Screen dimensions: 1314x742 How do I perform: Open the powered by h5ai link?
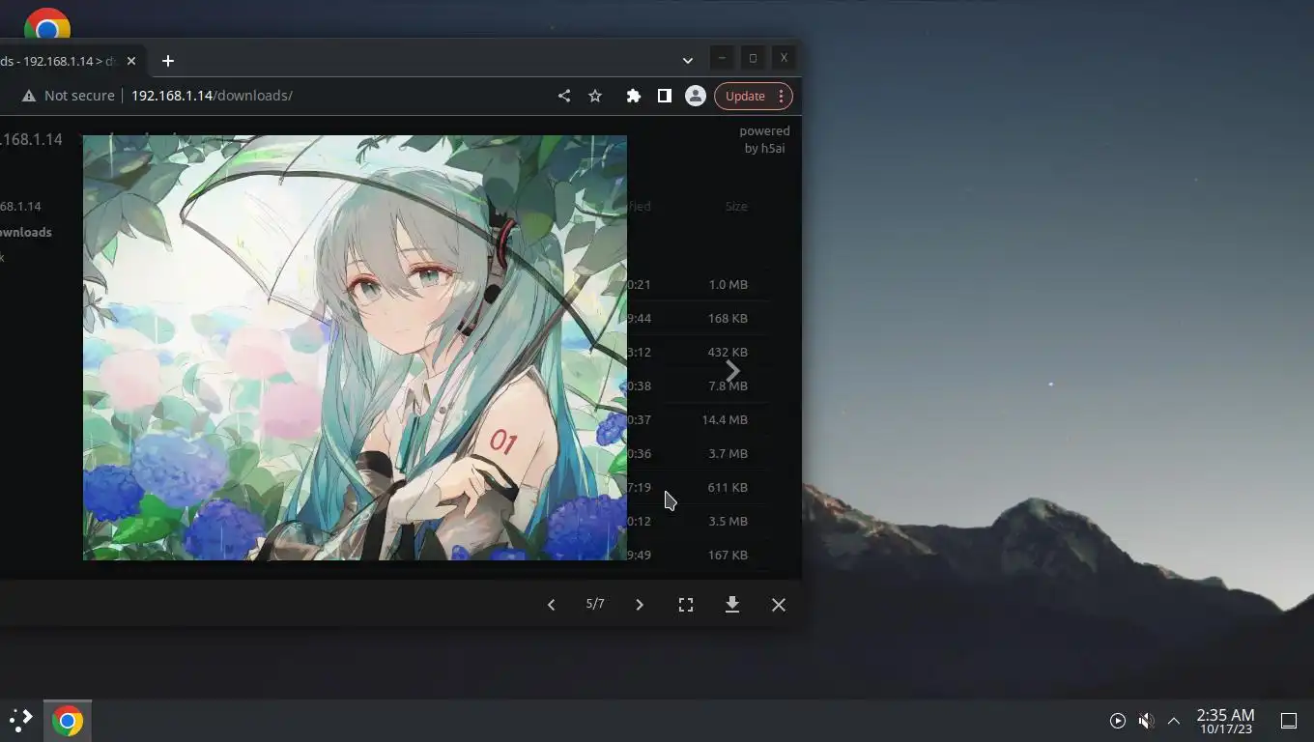(x=764, y=139)
